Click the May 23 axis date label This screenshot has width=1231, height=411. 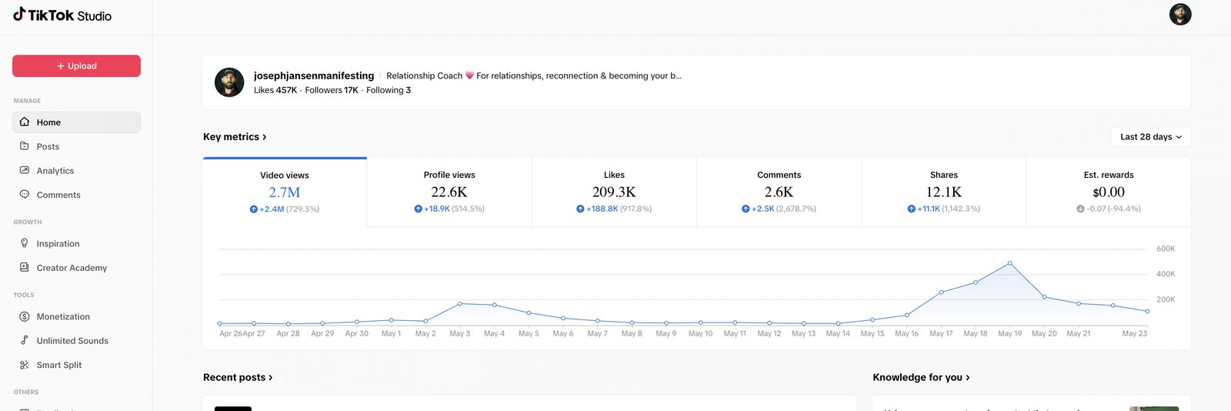pyautogui.click(x=1134, y=333)
